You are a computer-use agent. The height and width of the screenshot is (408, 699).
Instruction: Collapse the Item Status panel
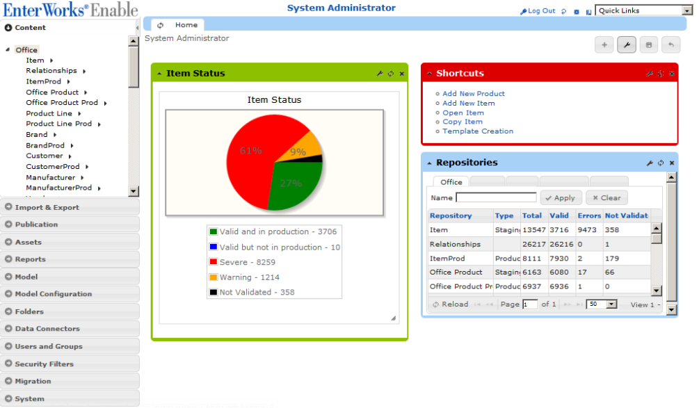[159, 73]
